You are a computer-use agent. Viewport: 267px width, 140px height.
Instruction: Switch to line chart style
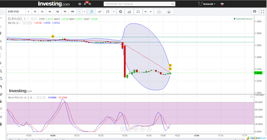tap(99, 12)
